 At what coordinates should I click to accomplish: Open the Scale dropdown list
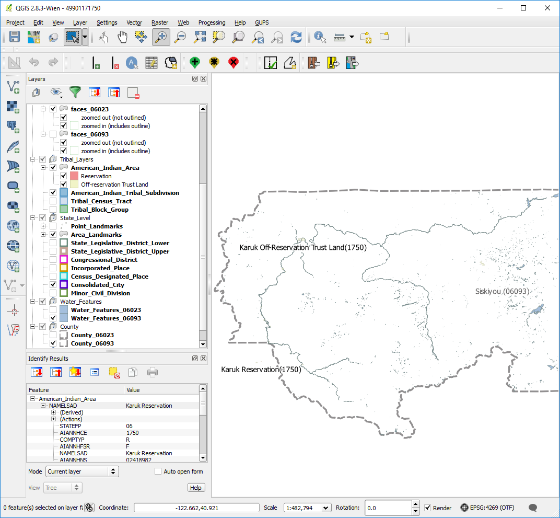[x=326, y=508]
